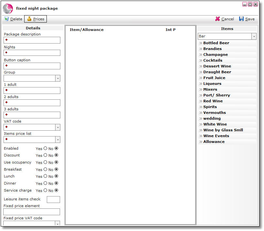Click the Int P column header

[170, 30]
